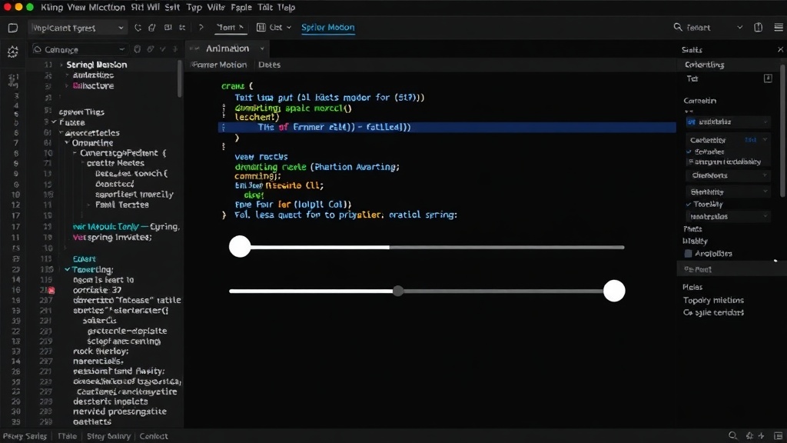
Task: Expand the Serinal Merslon tree item
Action: pos(61,65)
